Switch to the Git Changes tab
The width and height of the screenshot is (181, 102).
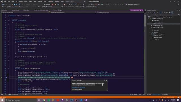(x=165, y=94)
